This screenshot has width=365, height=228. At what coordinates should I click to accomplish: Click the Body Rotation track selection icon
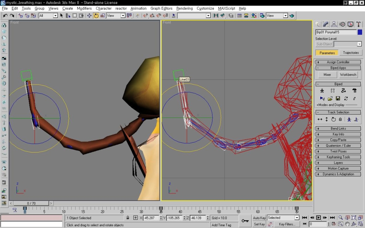(x=333, y=119)
